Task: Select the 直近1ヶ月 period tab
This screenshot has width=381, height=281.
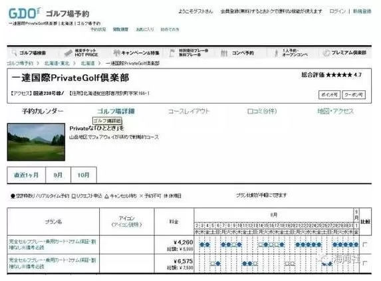Action: coord(26,175)
